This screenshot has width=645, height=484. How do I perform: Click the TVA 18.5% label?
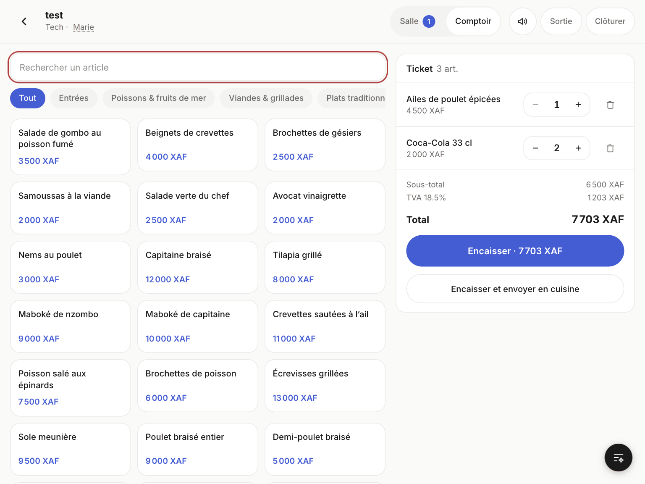pos(426,198)
